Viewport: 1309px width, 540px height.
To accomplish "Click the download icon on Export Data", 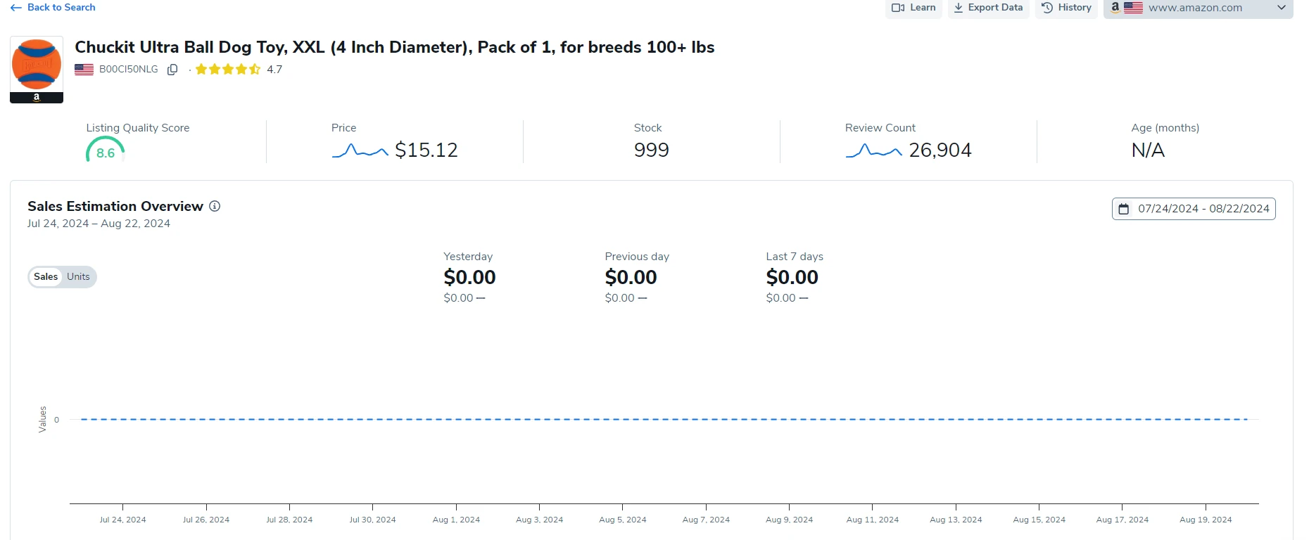I will [959, 8].
